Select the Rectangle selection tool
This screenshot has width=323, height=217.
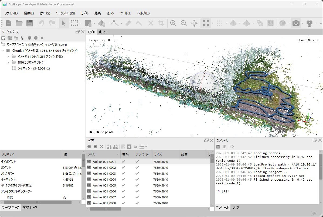pos(74,23)
